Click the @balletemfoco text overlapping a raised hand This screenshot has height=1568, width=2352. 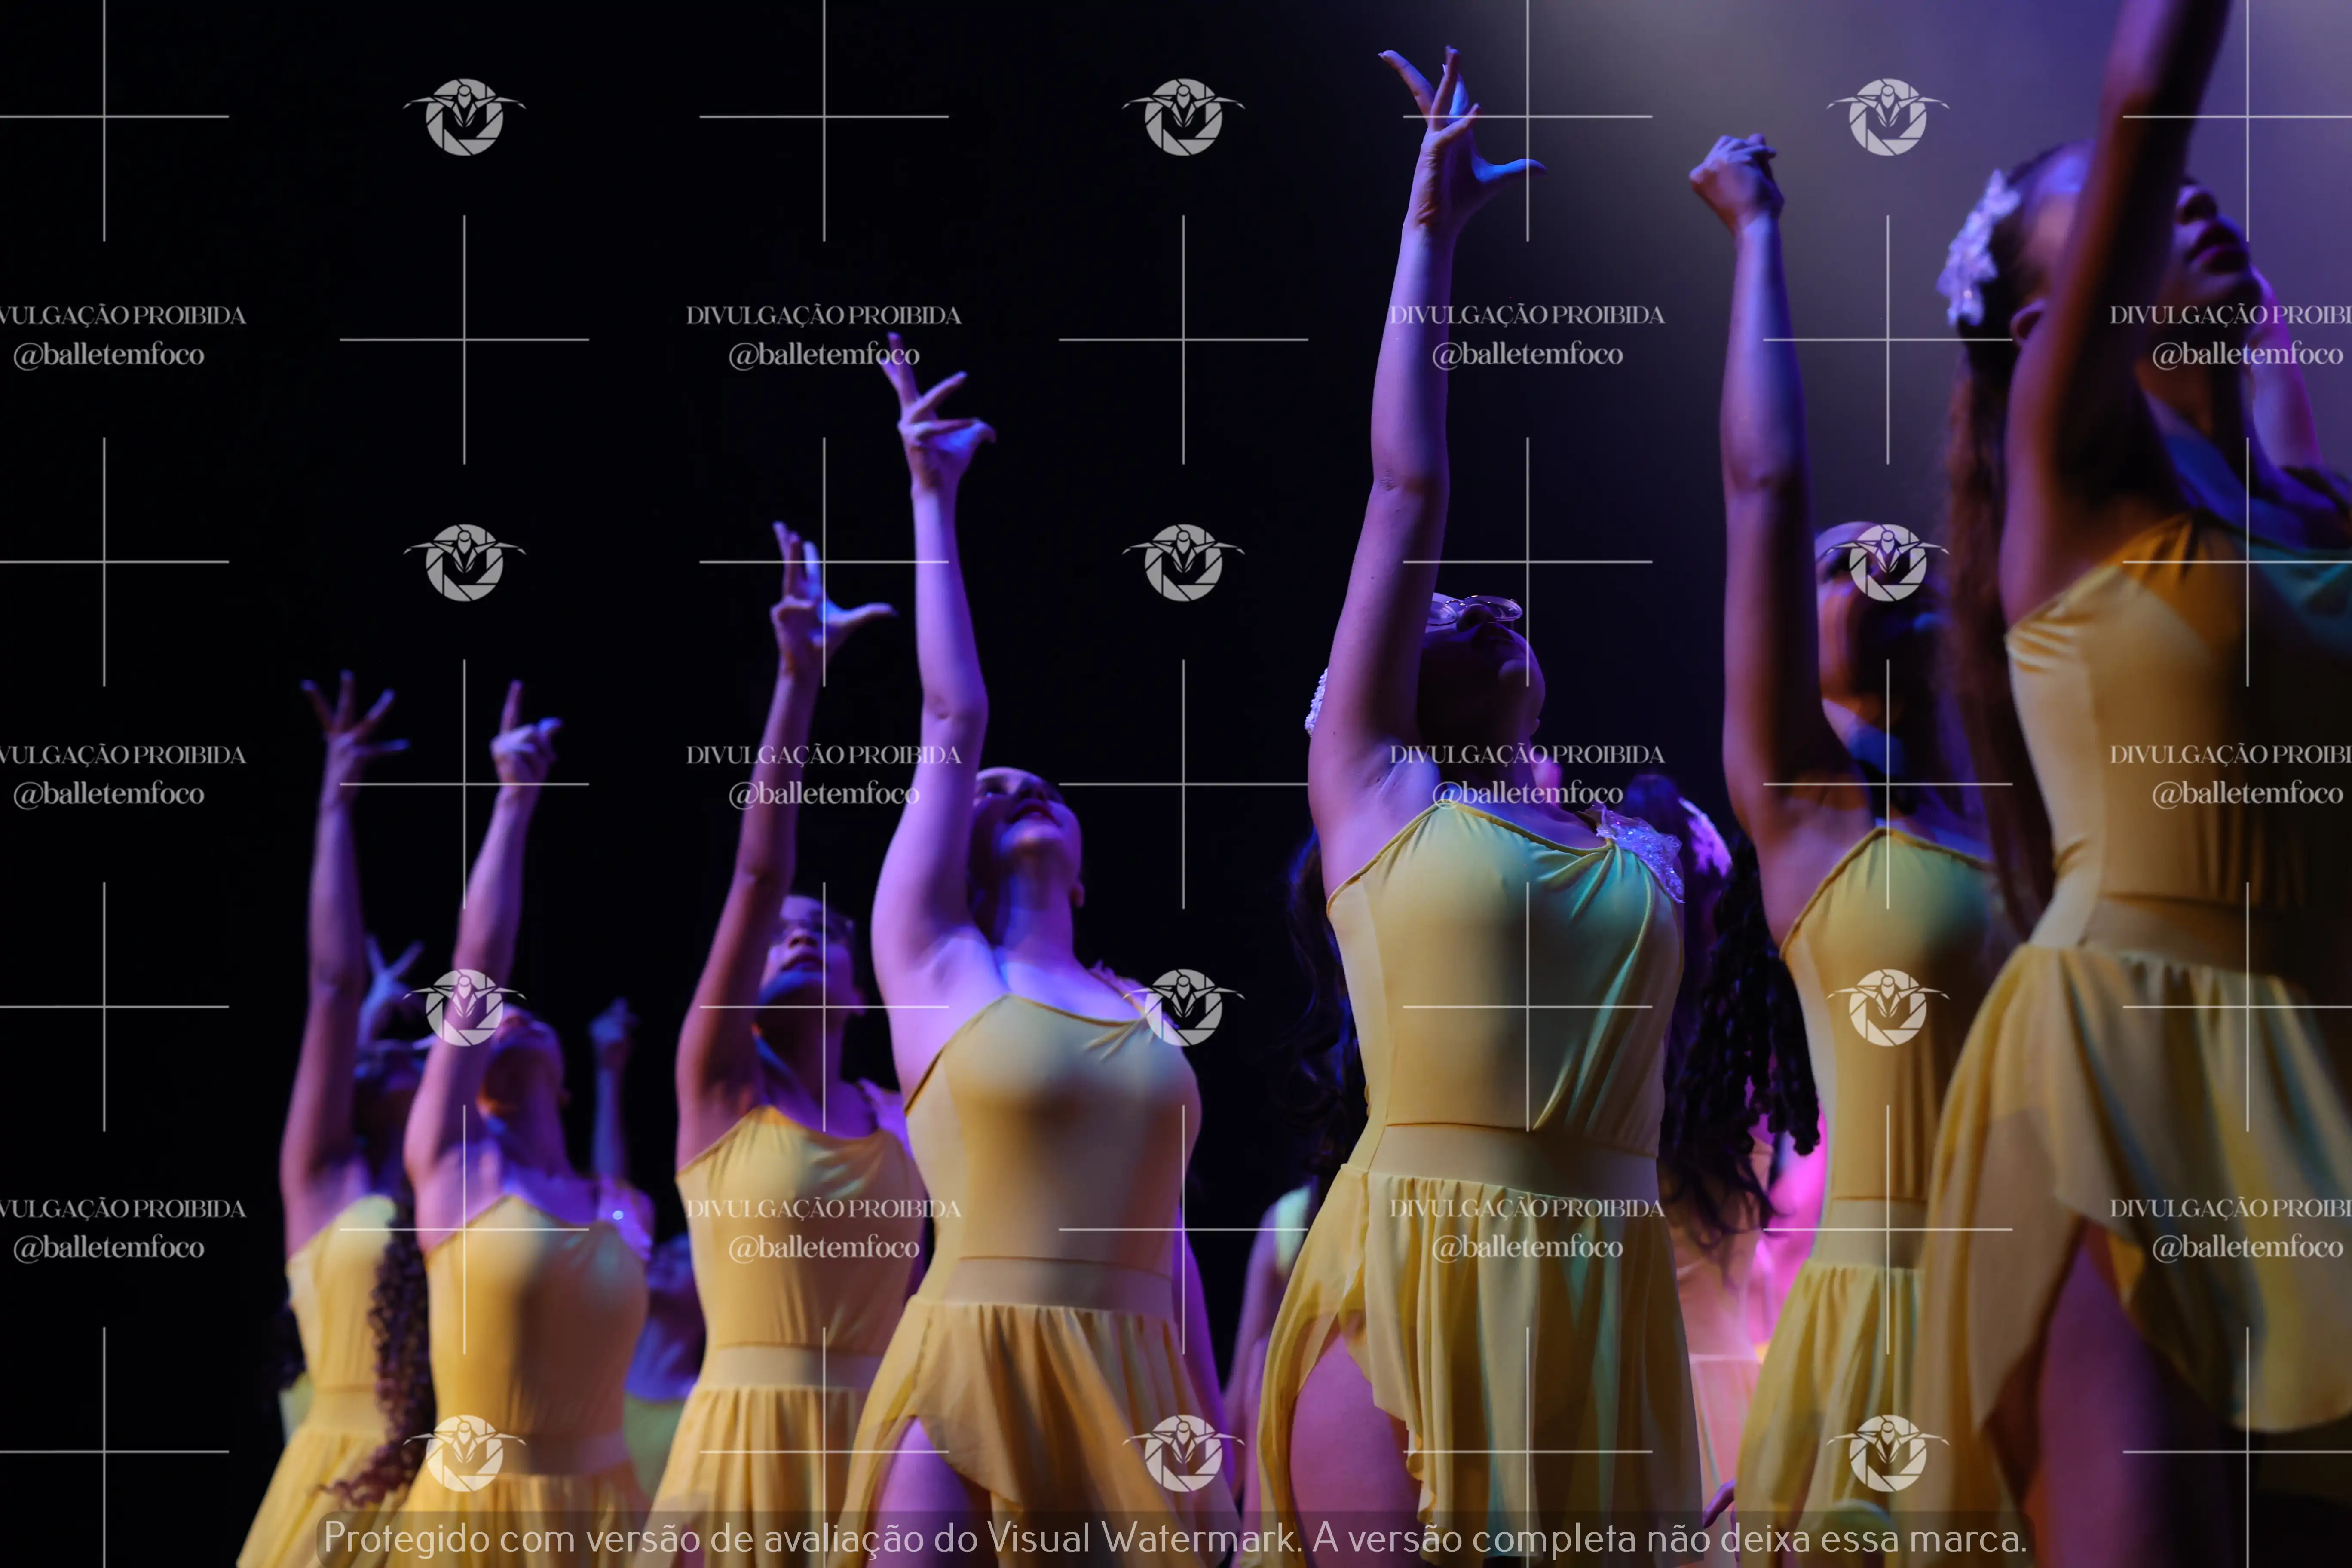[823, 355]
